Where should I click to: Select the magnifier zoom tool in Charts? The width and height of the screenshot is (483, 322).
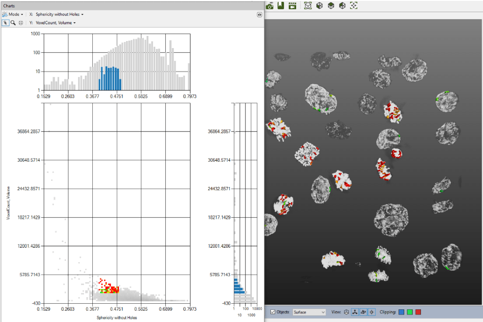pos(13,23)
